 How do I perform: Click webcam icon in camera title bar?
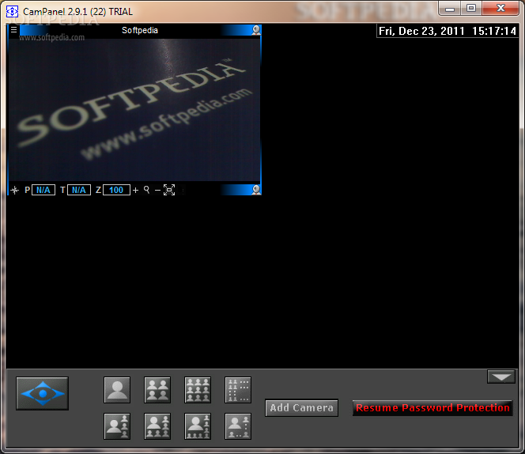tap(256, 30)
